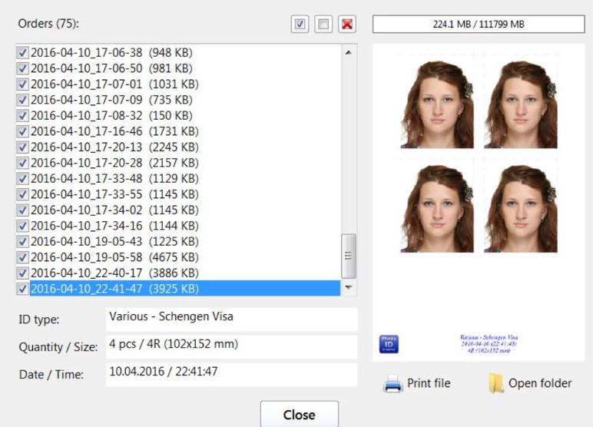The image size is (593, 427).
Task: Select order text 2016-04-10_17-33-55 (1145 KB)
Action: (114, 194)
